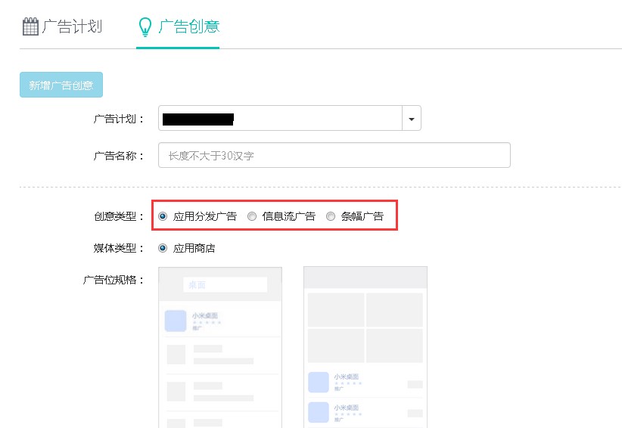
Task: Select the 应用分发广告 radio button
Action: 163,216
